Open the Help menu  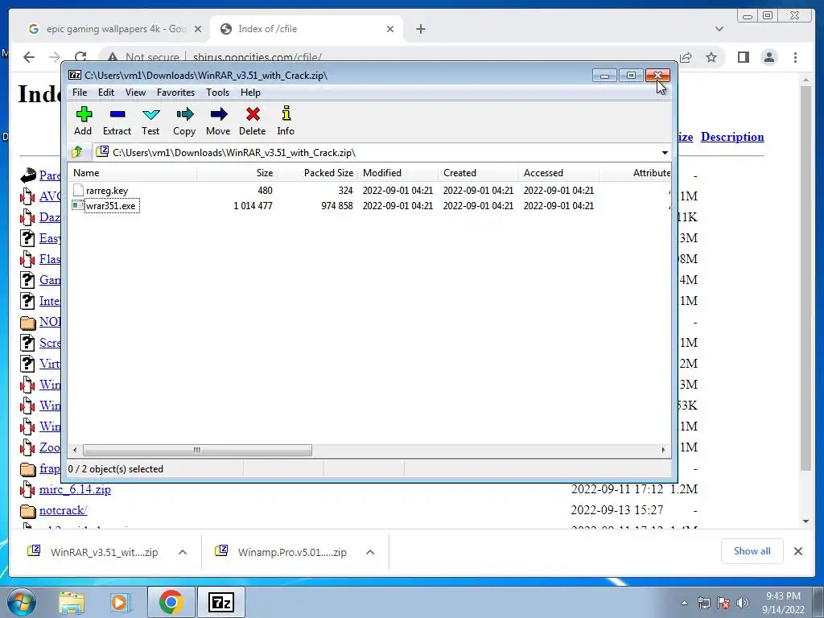click(250, 93)
